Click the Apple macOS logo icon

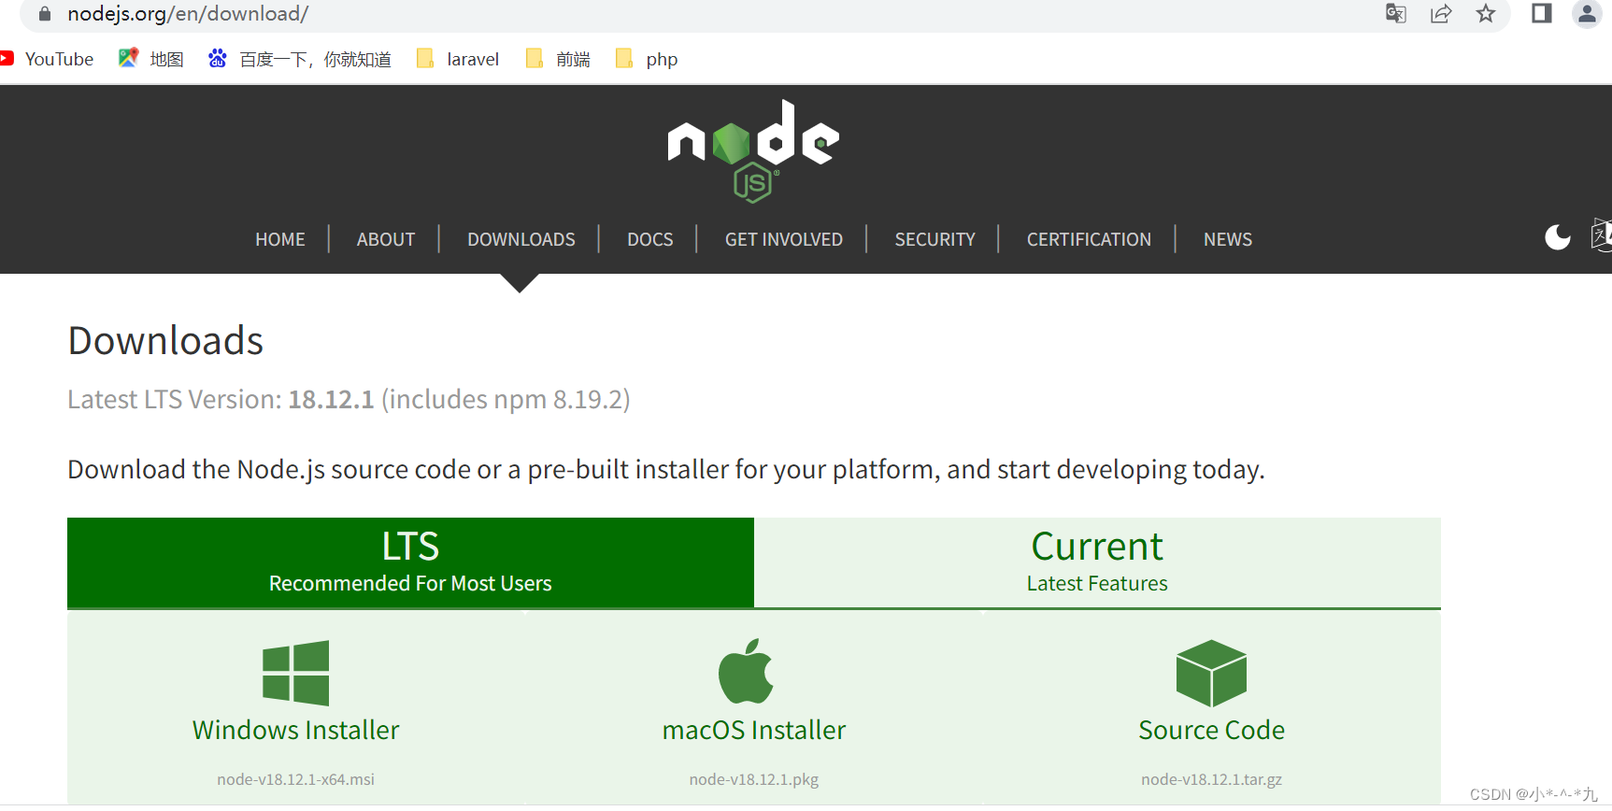[x=746, y=671]
